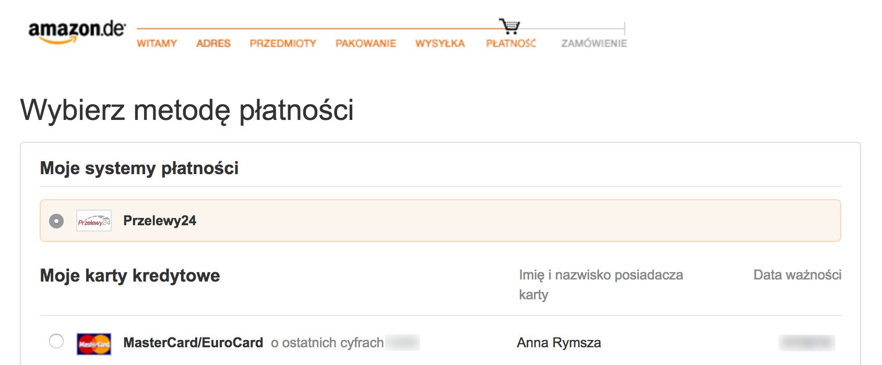This screenshot has width=882, height=365.
Task: Click the Przelewy24 payment method label
Action: (x=159, y=221)
